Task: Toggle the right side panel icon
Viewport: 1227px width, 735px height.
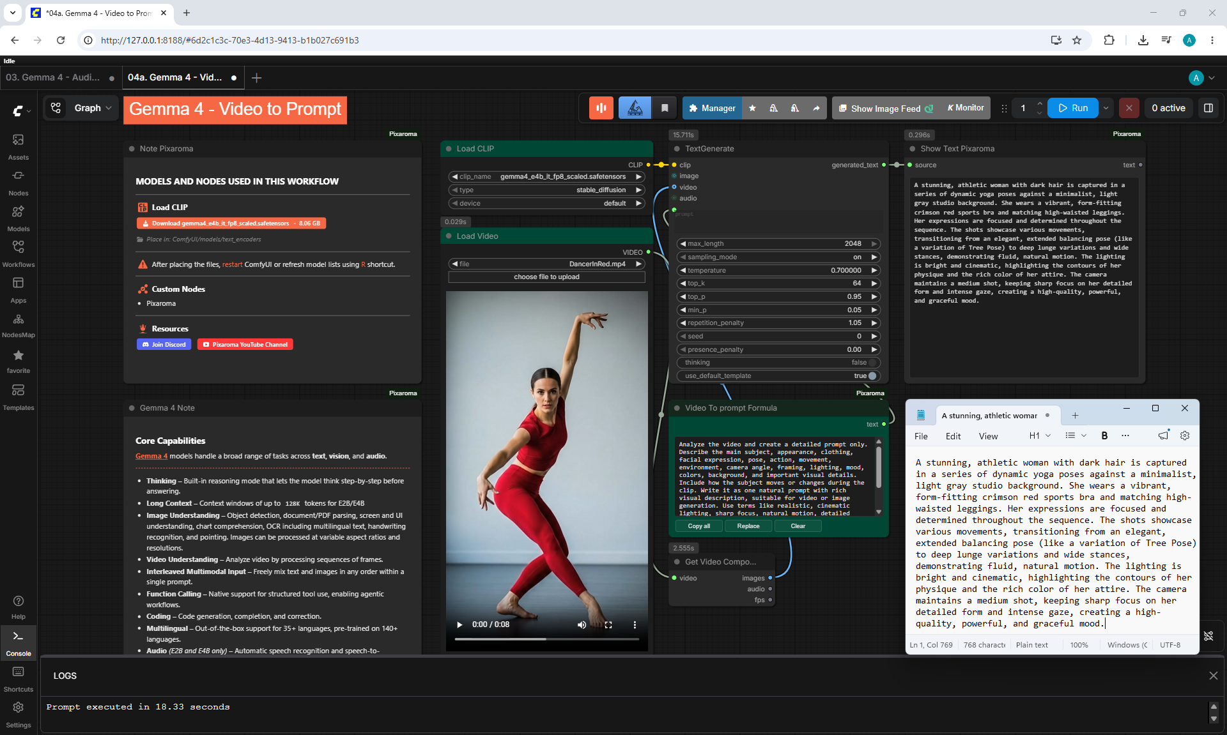Action: [1208, 108]
